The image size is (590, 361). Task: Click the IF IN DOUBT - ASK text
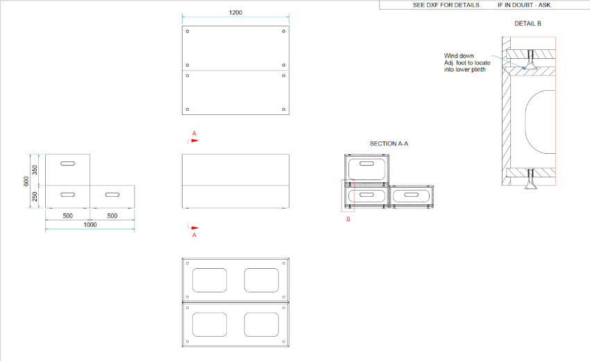point(524,5)
